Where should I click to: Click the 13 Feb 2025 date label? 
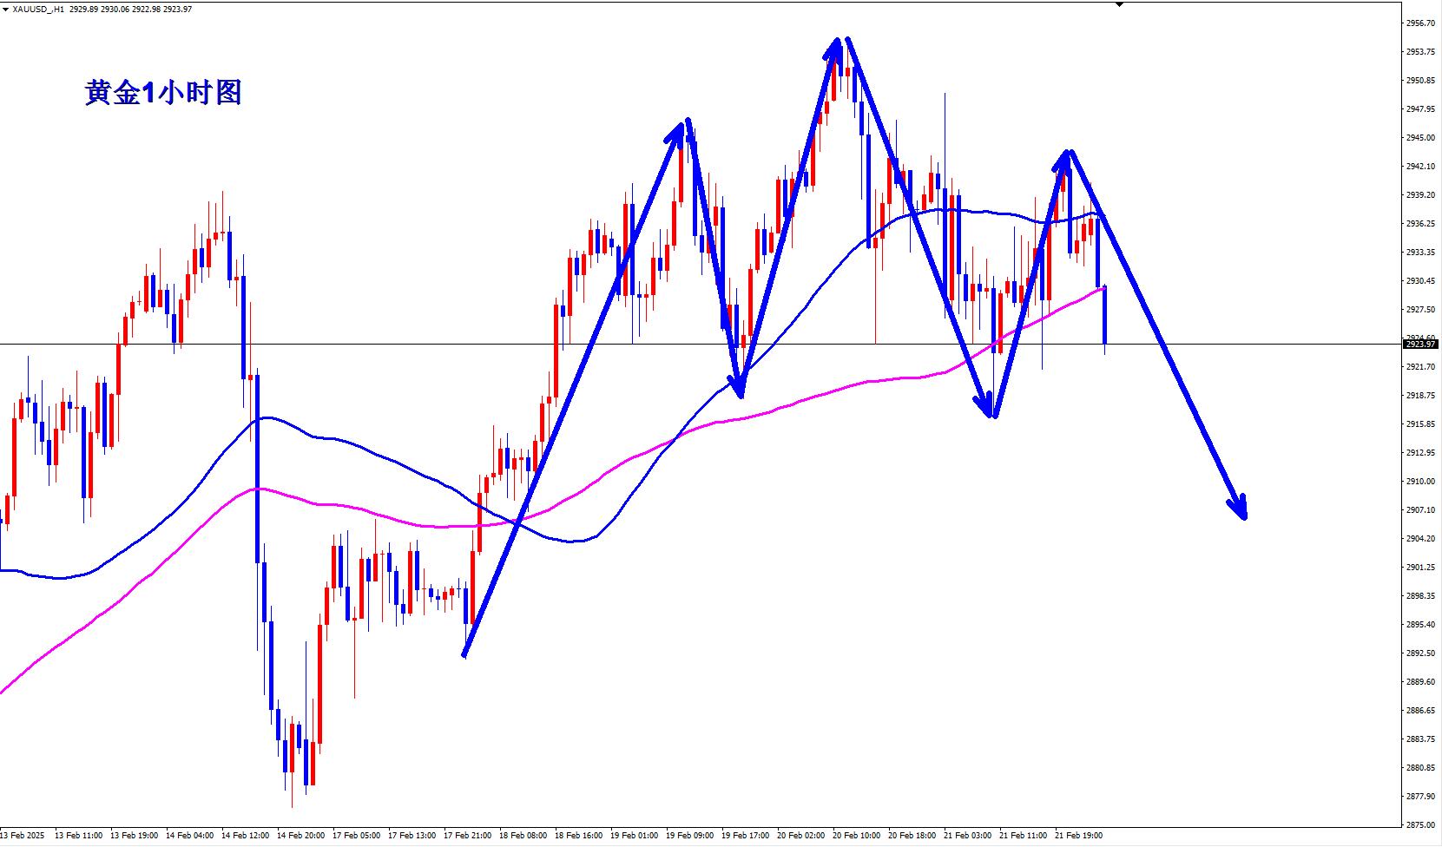(23, 836)
